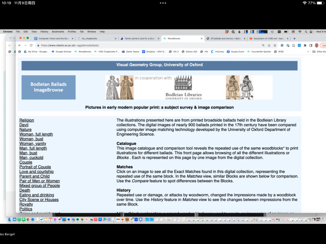This screenshot has width=326, height=244.
Task: Open the Guyda Zoom bookmark
Action: pyautogui.click(x=235, y=52)
